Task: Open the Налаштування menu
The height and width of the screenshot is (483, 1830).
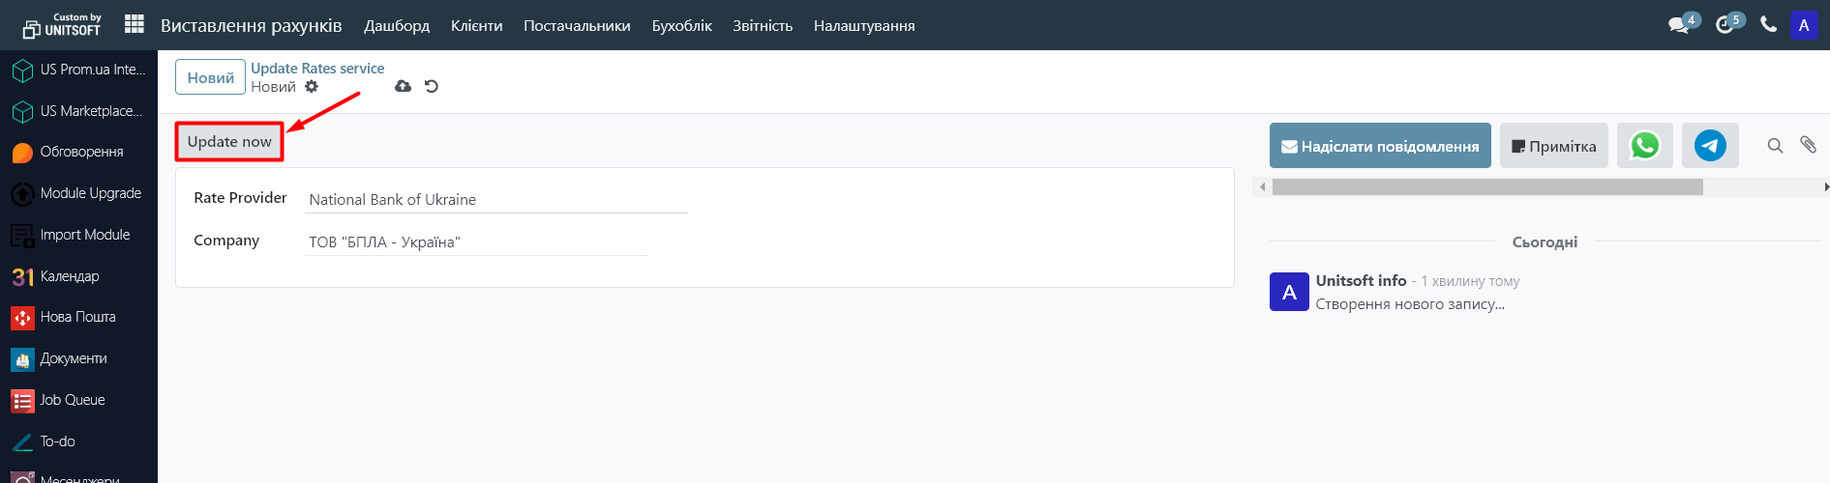Action: [863, 26]
